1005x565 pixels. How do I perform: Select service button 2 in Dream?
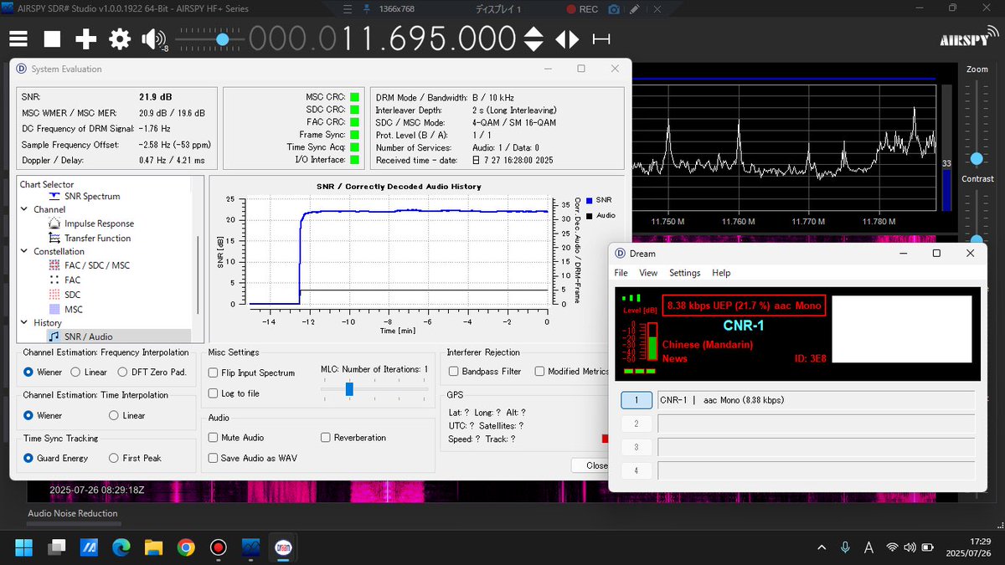636,424
